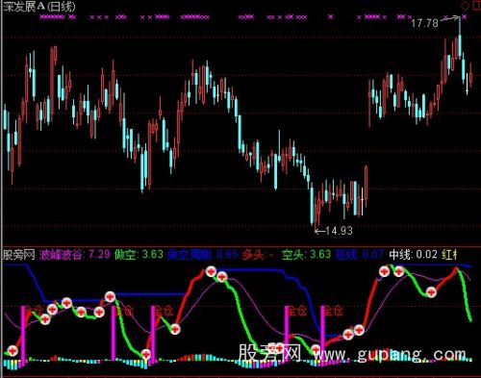
Task: Click the blue 短线 0.07 indicator value
Action: click(359, 255)
